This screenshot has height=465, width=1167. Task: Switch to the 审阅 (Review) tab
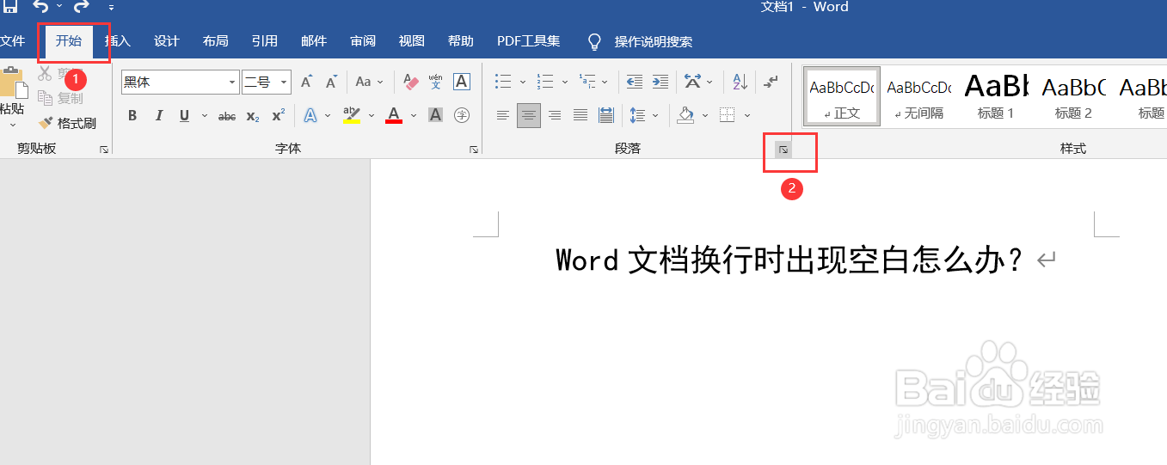363,41
